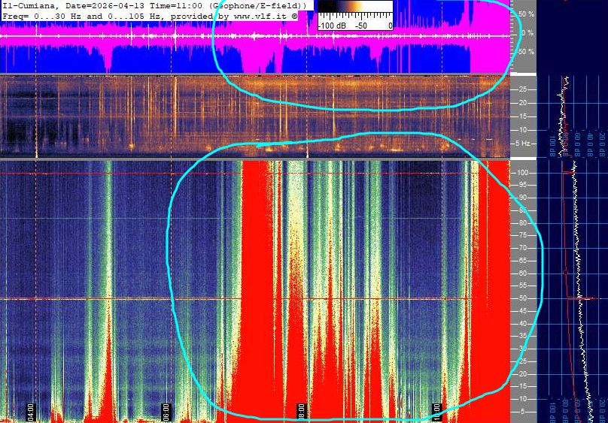Screen dimensions: 608x423
Task: Click the -50 label on dB scale
Action: pyautogui.click(x=361, y=26)
